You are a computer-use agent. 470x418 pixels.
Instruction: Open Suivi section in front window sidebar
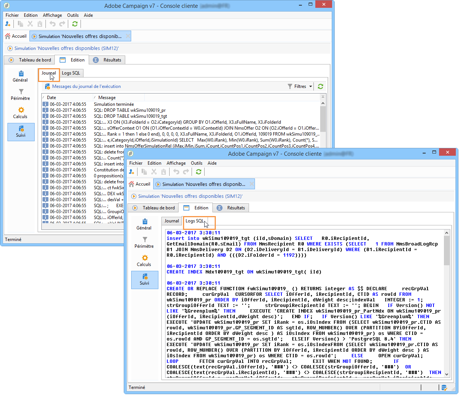tap(145, 280)
